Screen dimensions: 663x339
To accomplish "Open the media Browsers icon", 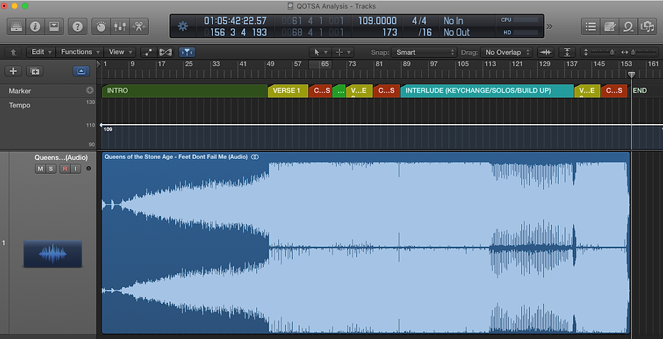I will tap(647, 27).
